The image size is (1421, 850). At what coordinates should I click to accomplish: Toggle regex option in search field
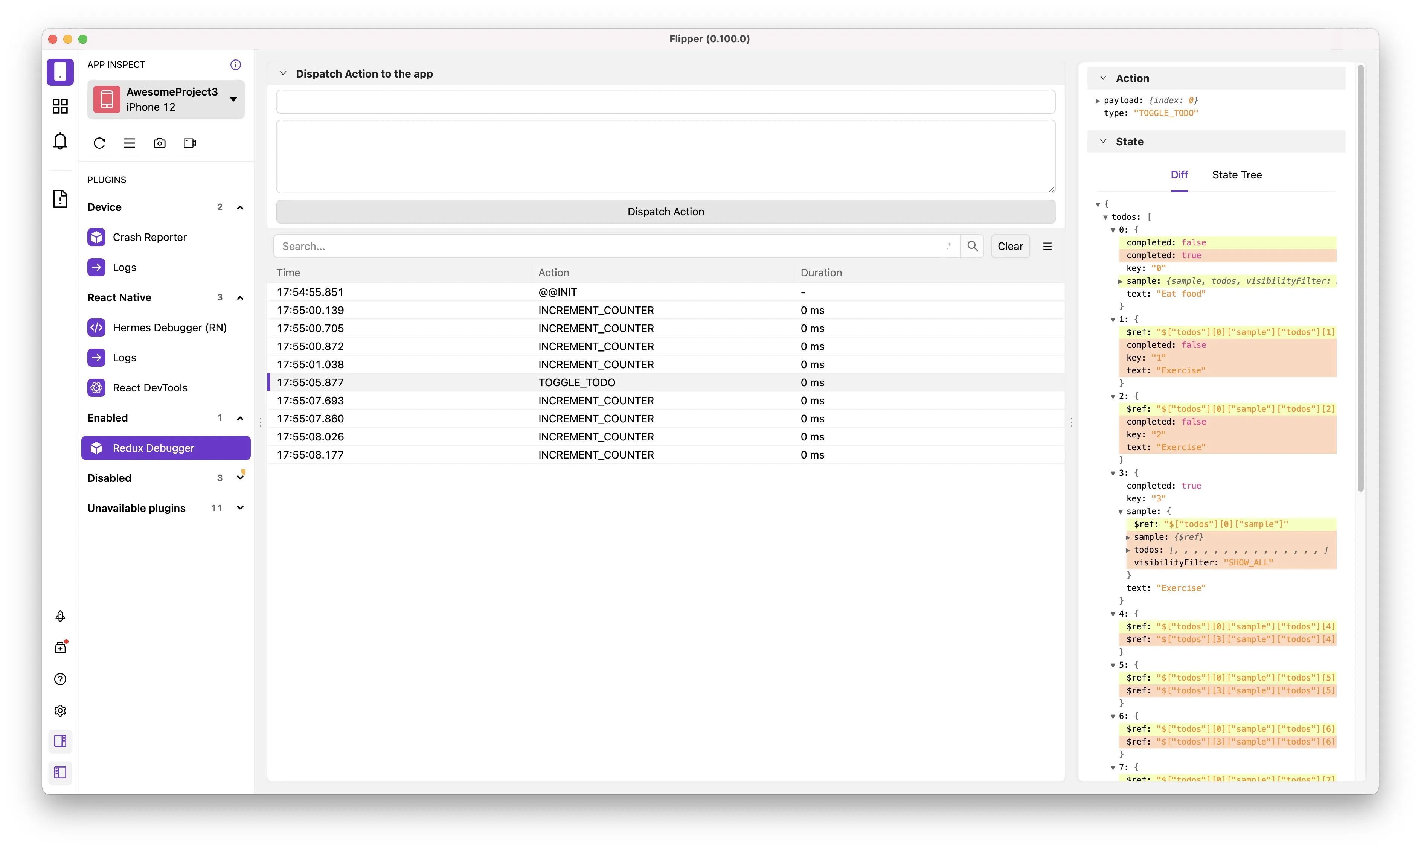coord(948,246)
